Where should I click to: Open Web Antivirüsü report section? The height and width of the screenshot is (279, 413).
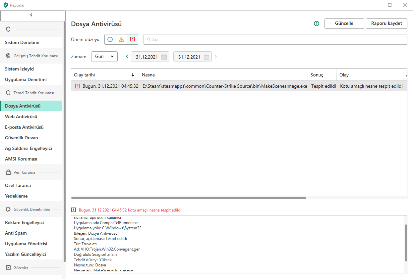(21, 116)
